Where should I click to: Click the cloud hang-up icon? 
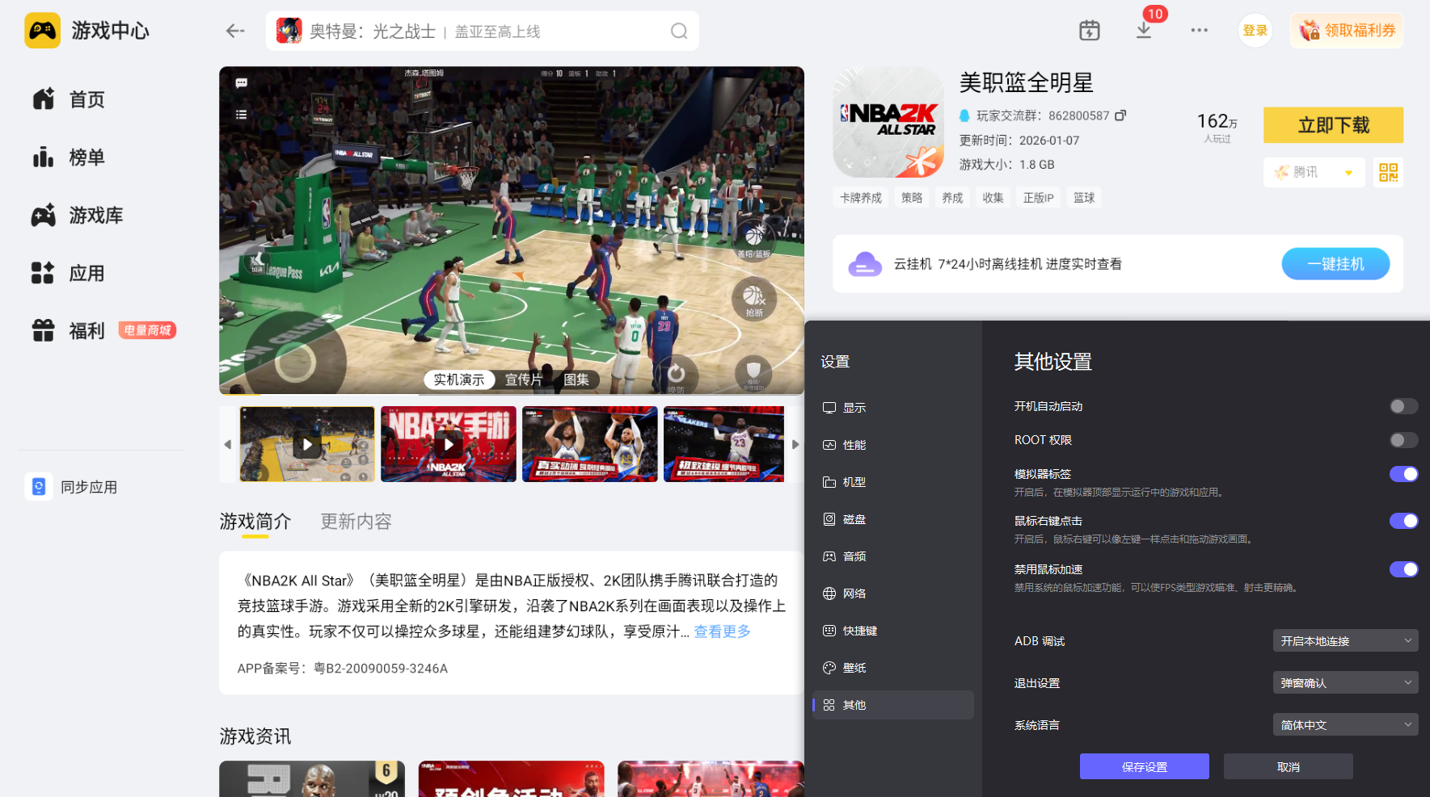864,264
